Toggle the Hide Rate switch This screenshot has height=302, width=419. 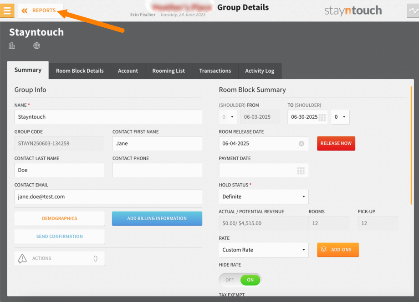click(240, 280)
